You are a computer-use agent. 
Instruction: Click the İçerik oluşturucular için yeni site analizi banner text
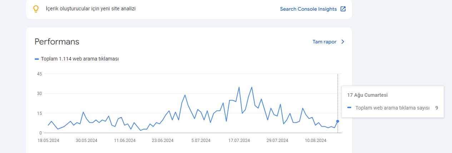click(x=91, y=9)
